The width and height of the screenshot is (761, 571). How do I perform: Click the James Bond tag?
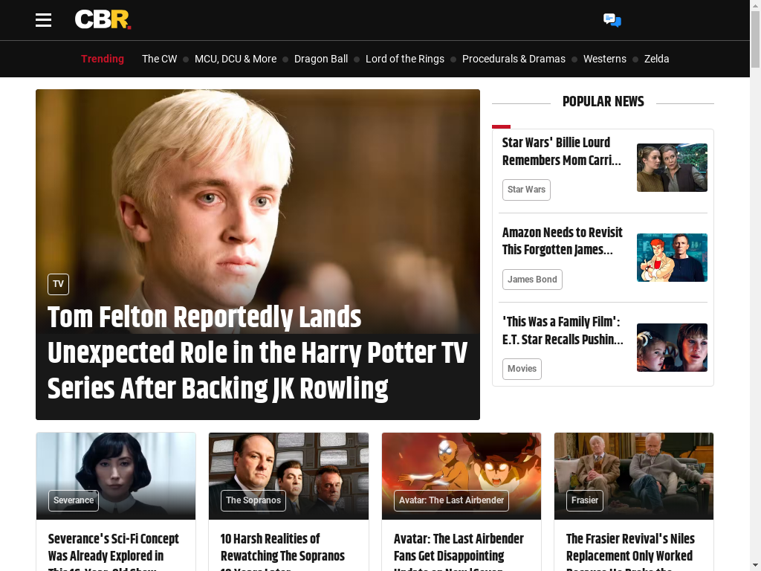pos(532,280)
